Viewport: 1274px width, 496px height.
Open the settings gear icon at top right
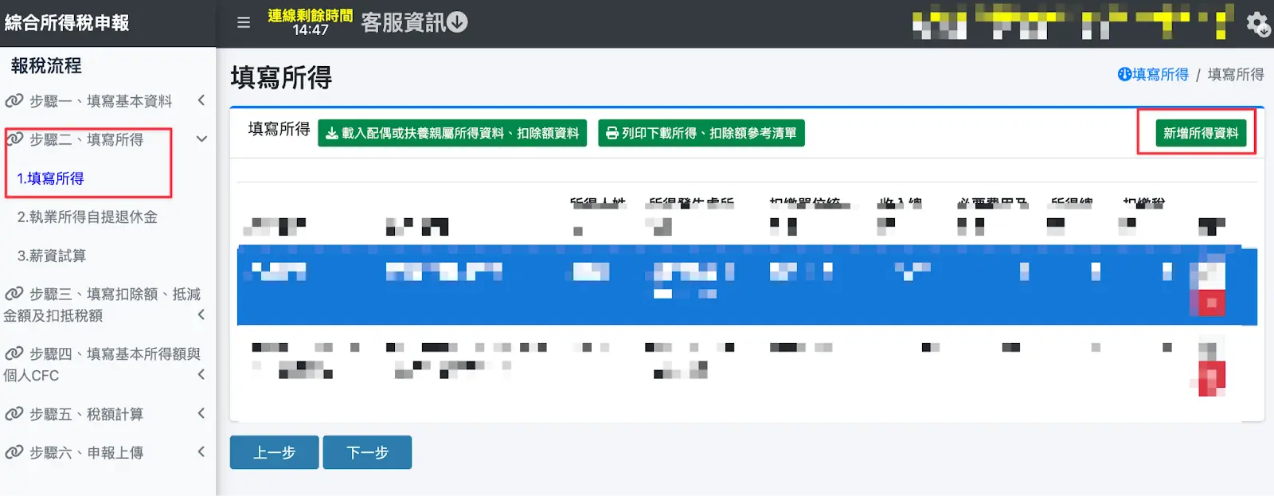[x=1257, y=23]
